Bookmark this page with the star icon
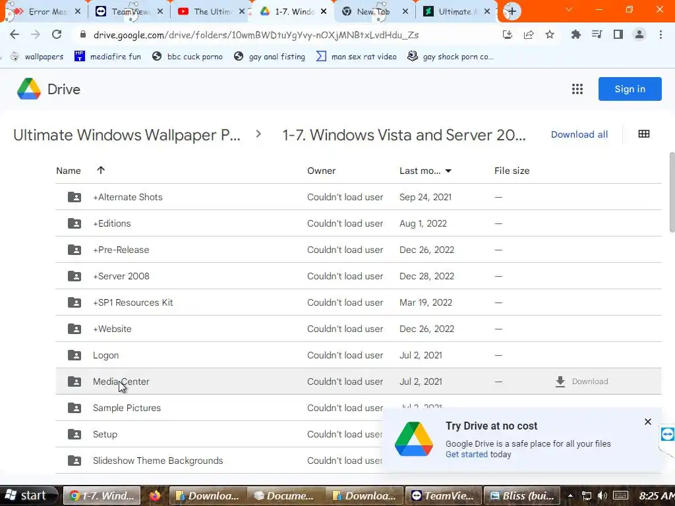 click(550, 34)
